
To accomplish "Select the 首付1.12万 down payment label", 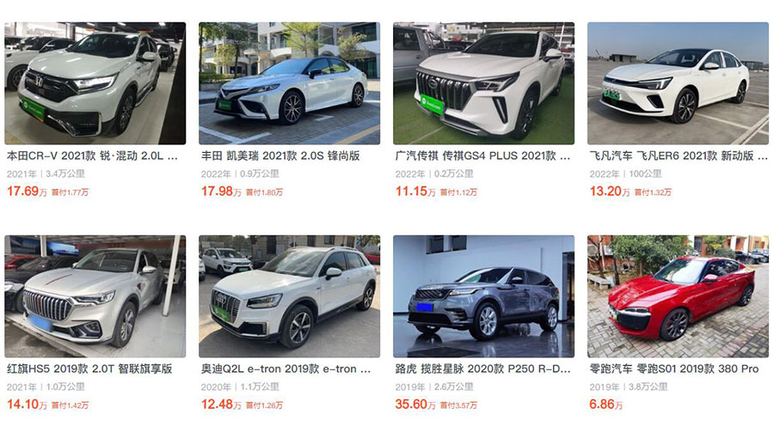I will coord(458,192).
